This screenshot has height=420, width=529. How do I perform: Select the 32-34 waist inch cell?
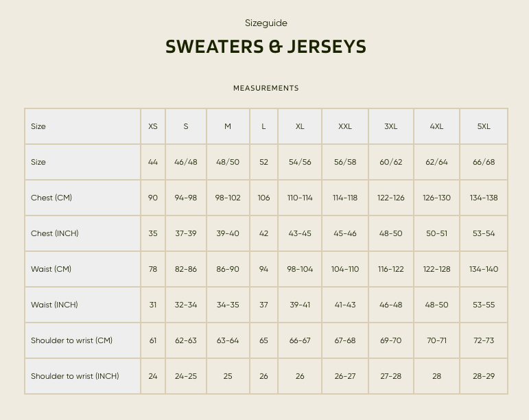point(185,305)
